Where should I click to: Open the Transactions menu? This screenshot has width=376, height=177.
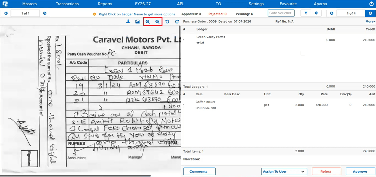pyautogui.click(x=67, y=4)
